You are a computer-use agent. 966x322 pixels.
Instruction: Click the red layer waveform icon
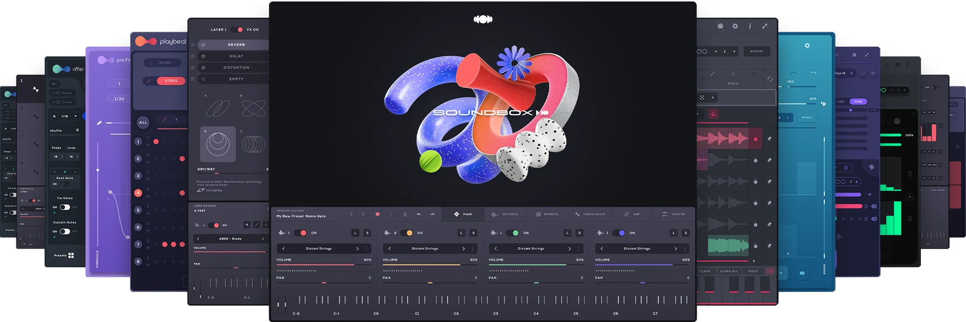point(282,233)
